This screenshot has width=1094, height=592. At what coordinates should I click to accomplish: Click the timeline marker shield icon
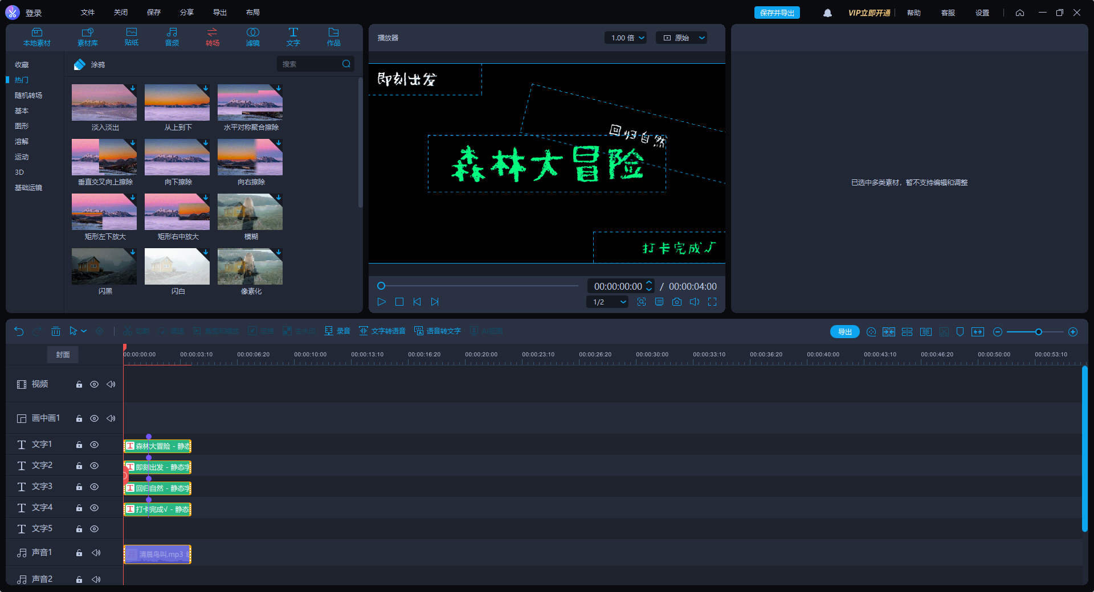(960, 332)
